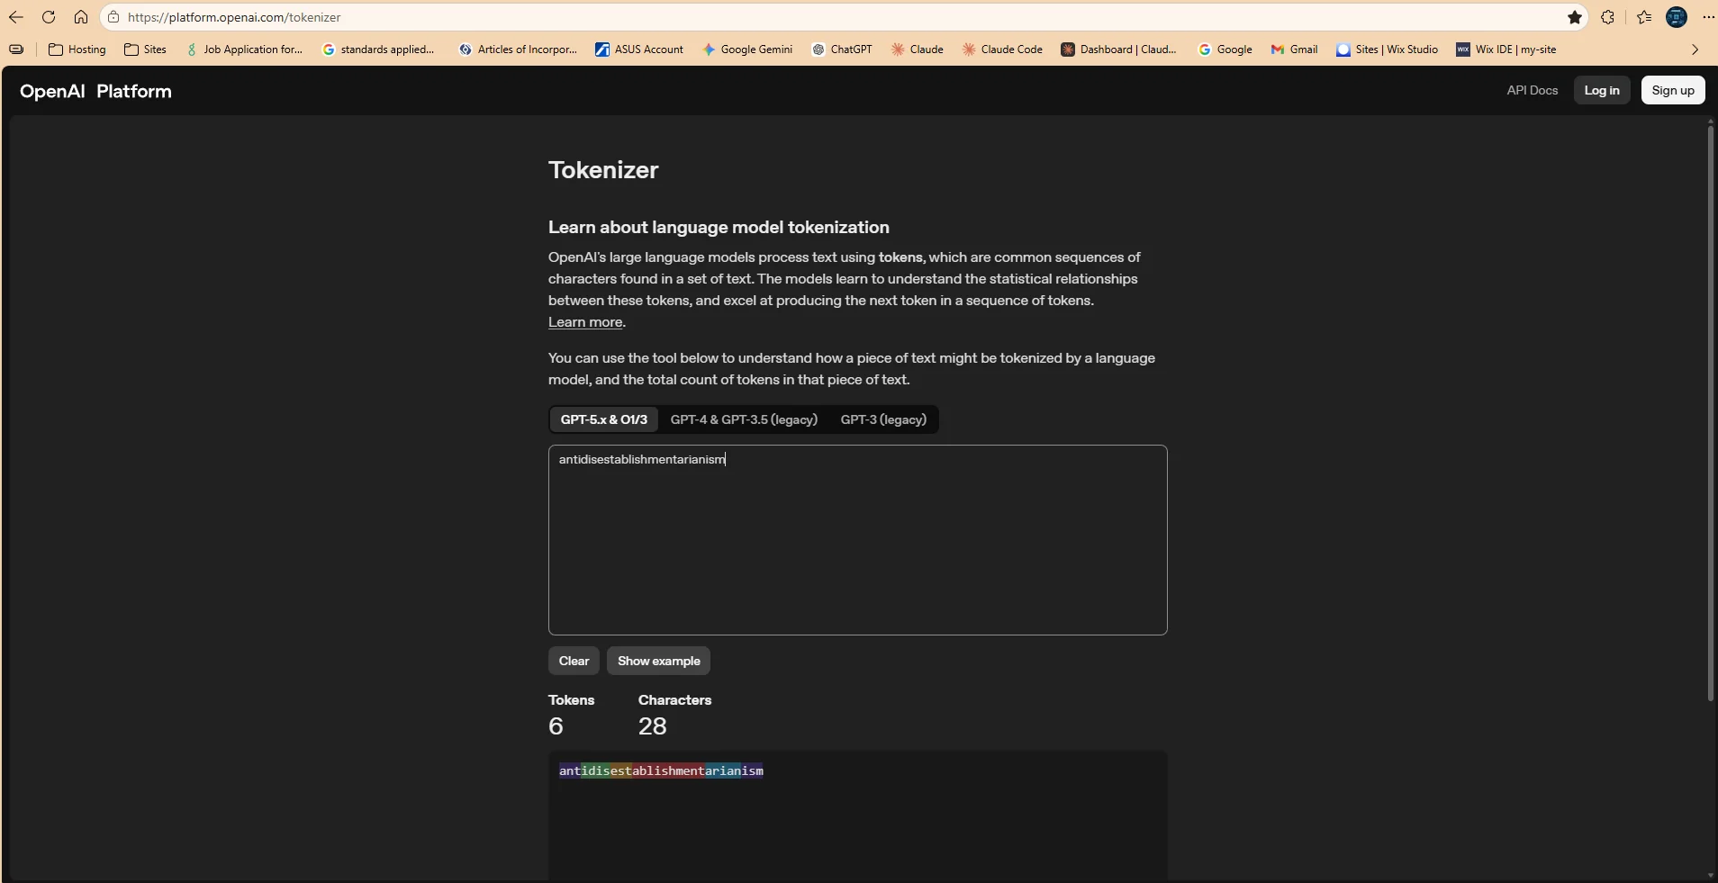Open the leftmost icon on the bookmarks bar
The width and height of the screenshot is (1718, 883).
pyautogui.click(x=16, y=50)
